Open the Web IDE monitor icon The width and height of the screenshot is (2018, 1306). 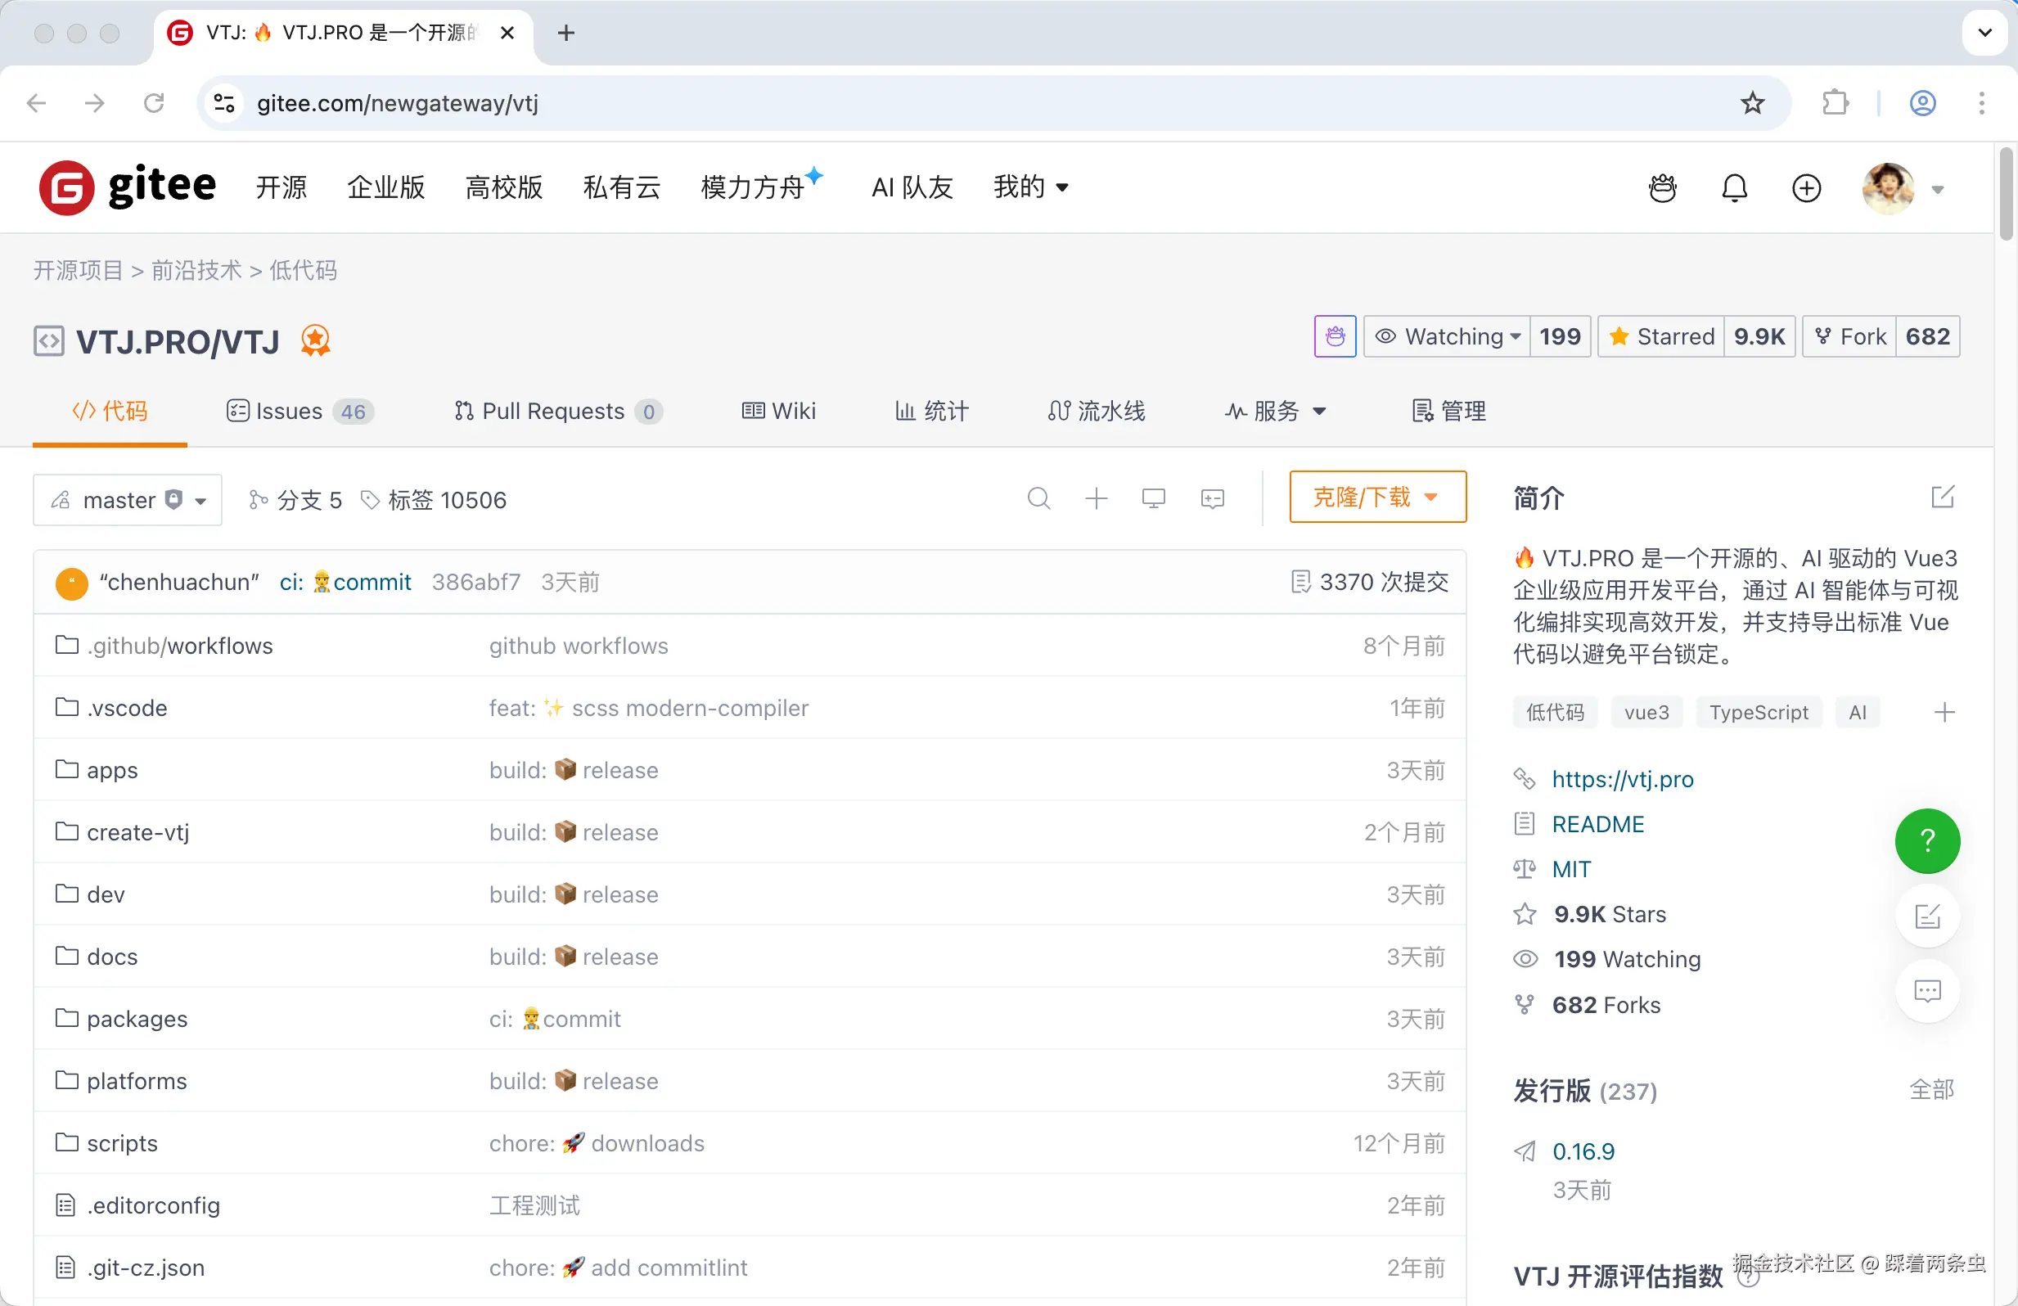click(x=1154, y=498)
